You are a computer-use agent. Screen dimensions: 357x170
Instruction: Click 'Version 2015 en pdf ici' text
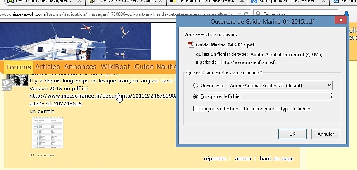coord(58,88)
